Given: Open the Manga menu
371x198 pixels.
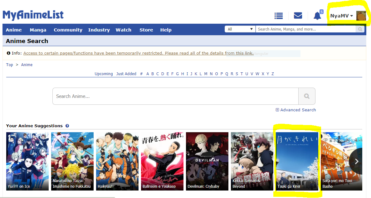Looking at the screenshot, I should point(38,30).
